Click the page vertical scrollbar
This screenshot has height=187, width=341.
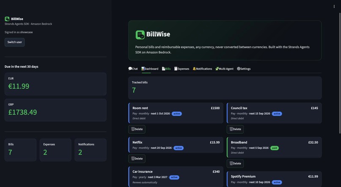pyautogui.click(x=340, y=73)
